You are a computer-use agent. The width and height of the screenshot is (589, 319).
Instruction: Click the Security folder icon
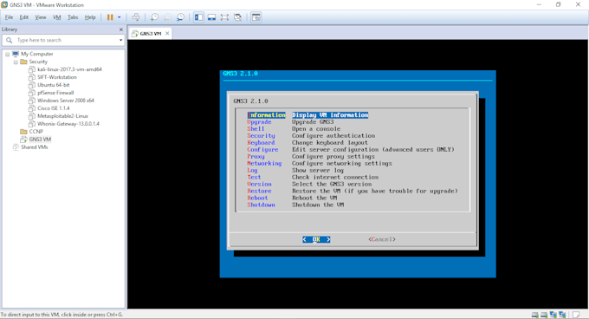point(23,62)
